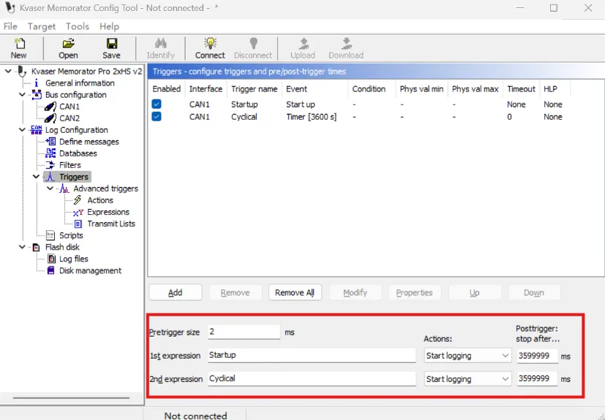Open the Tools menu
The height and width of the screenshot is (420, 605).
[x=78, y=26]
